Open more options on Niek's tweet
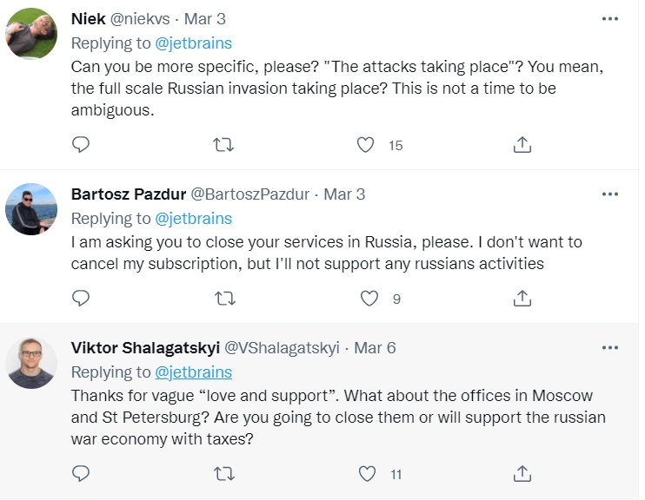645x500 pixels. coord(609,19)
